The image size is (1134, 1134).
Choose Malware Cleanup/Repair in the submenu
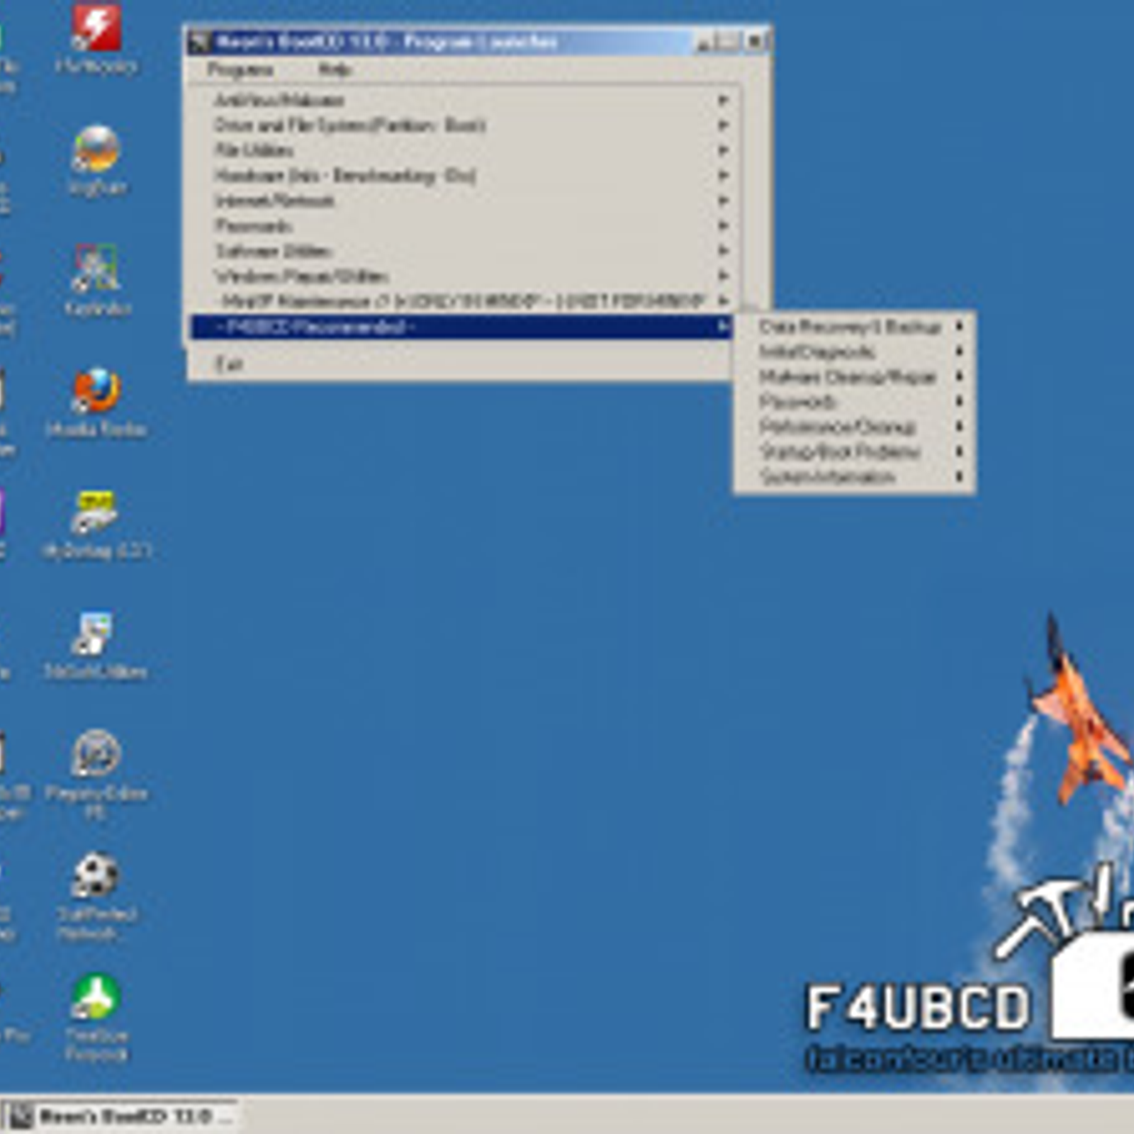pyautogui.click(x=855, y=377)
